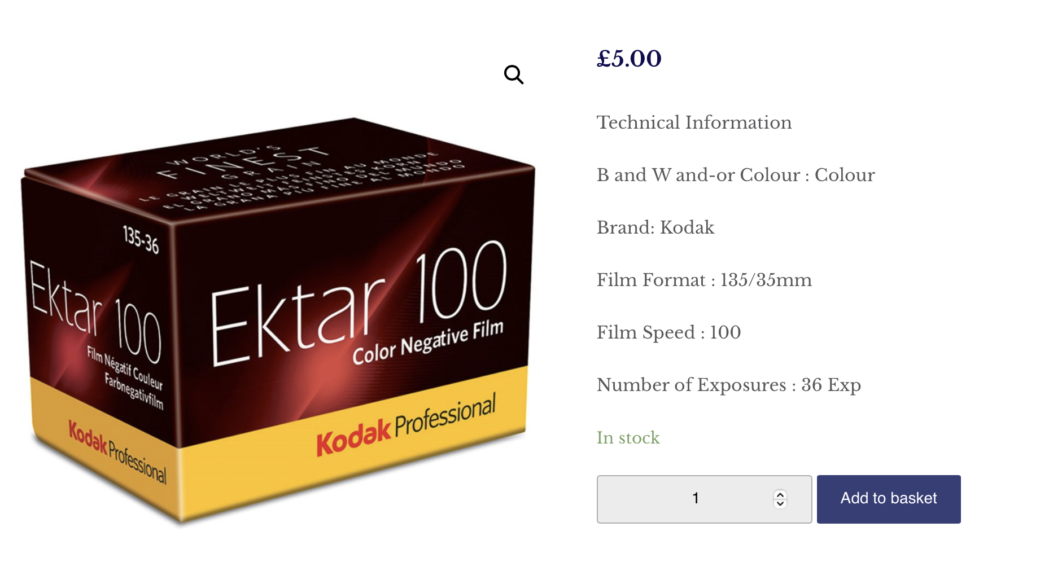The image size is (1062, 562).
Task: Click the Kodak Professional logo on box front
Action: pos(406,424)
